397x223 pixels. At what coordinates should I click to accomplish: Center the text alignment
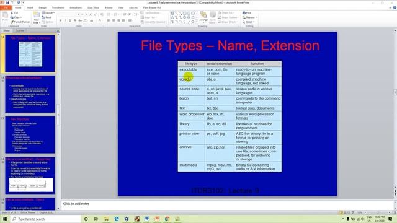point(114,20)
